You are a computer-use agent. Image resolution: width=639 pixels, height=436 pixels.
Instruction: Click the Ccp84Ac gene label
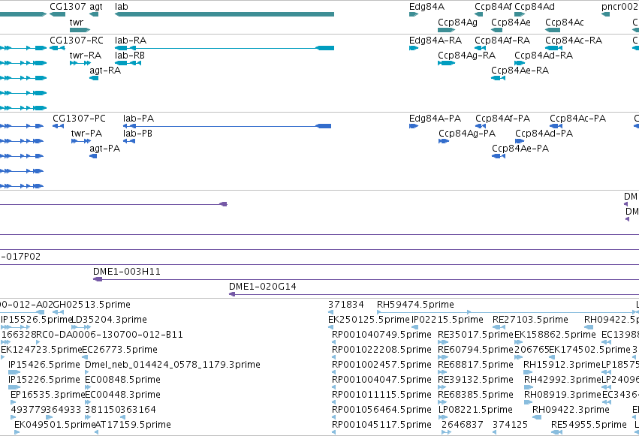(x=565, y=23)
